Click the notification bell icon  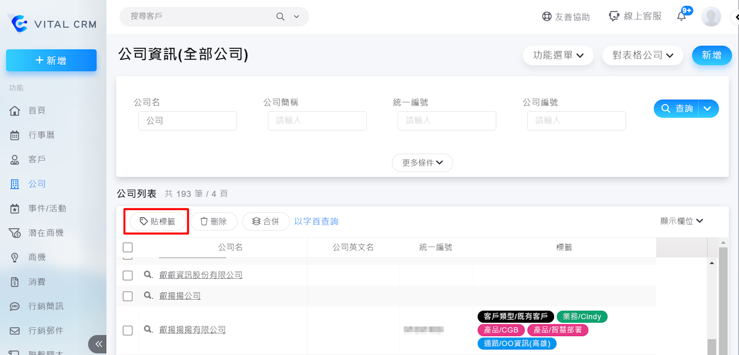682,17
